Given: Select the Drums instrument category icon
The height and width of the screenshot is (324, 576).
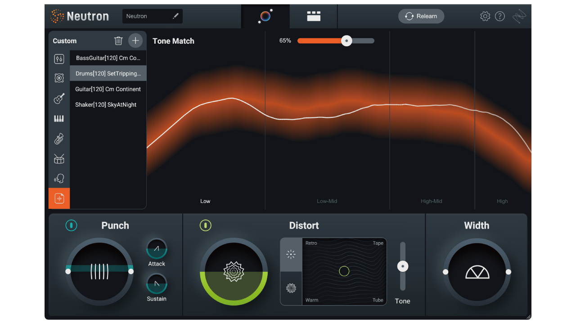Looking at the screenshot, I should pos(59,158).
